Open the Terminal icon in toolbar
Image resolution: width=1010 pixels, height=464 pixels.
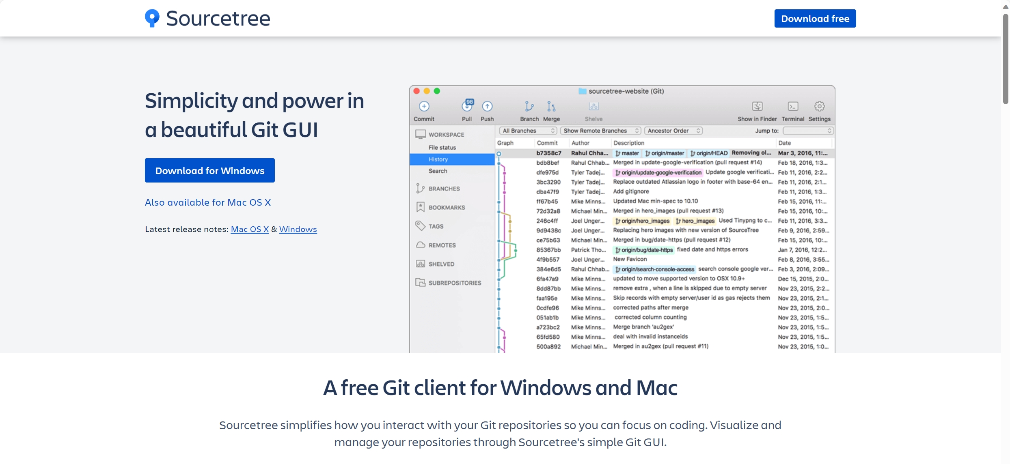click(792, 106)
